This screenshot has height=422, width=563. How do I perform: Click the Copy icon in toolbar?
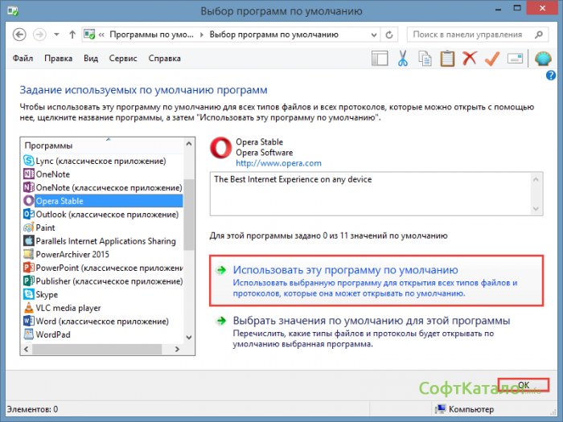[425, 58]
